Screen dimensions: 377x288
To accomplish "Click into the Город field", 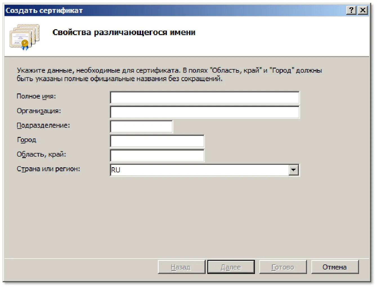I will point(157,141).
